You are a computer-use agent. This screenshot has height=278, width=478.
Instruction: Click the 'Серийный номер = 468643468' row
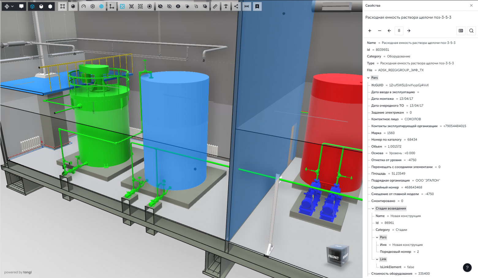397,187
